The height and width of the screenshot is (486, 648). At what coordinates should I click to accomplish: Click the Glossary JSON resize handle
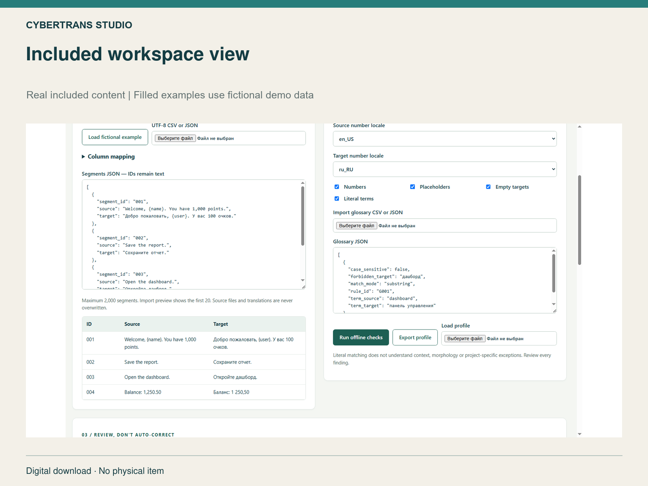tap(554, 311)
